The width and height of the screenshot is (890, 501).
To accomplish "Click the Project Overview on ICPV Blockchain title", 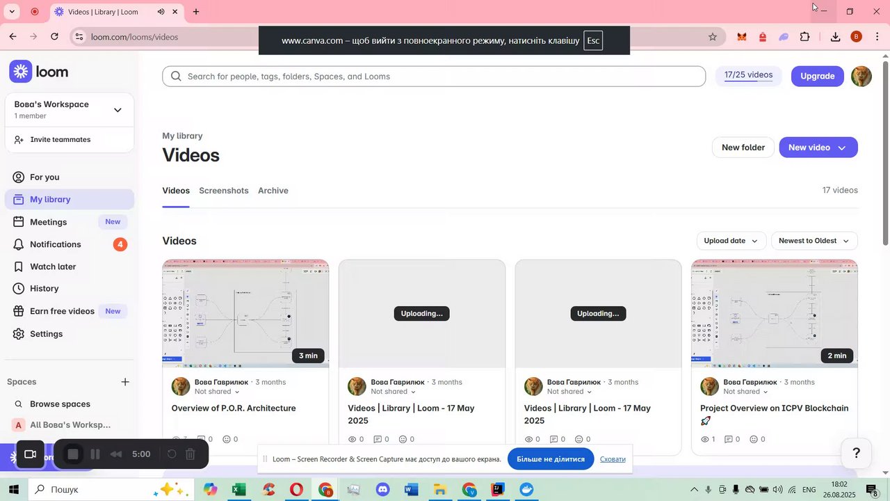I will click(774, 414).
